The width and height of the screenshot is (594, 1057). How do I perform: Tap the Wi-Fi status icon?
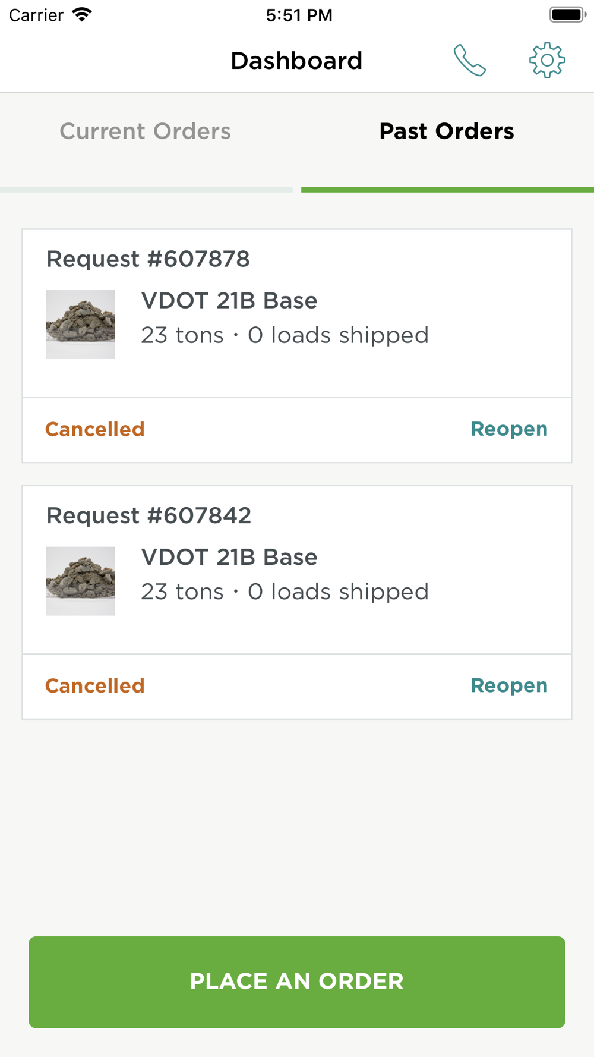coord(82,15)
